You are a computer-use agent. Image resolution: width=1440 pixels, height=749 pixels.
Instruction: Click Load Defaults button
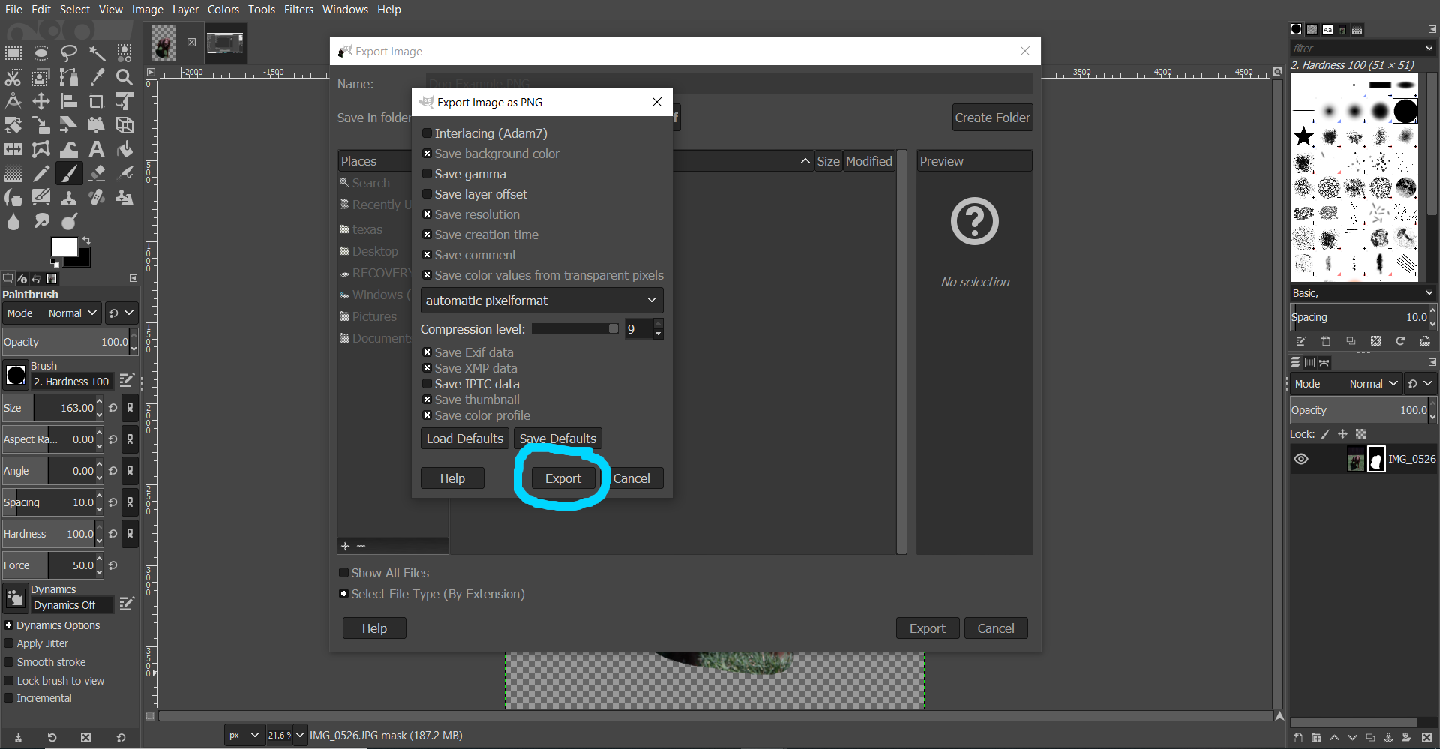point(465,439)
